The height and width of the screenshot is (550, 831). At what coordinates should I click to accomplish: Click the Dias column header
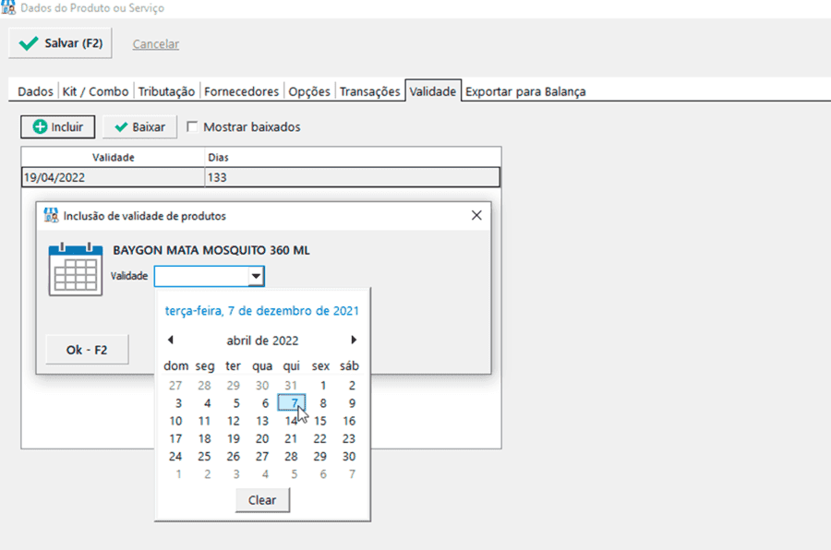(x=353, y=158)
